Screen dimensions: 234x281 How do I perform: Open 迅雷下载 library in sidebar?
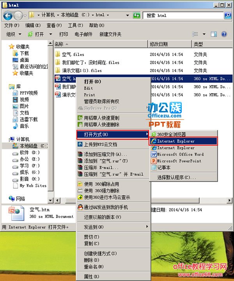tap(25, 119)
